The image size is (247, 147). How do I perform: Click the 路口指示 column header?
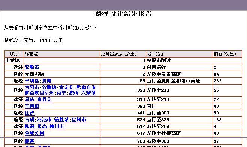pyautogui.click(x=156, y=54)
